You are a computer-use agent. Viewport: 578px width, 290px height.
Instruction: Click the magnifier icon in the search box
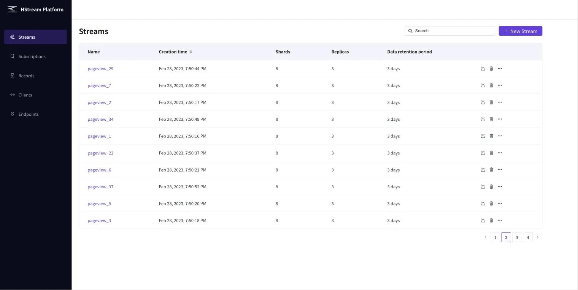point(410,31)
